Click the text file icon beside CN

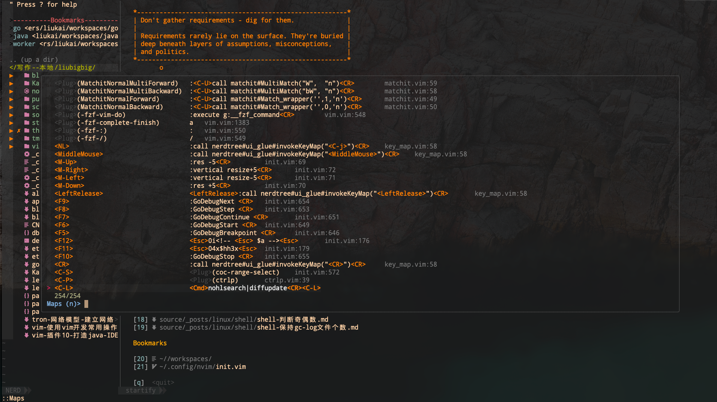(x=27, y=225)
